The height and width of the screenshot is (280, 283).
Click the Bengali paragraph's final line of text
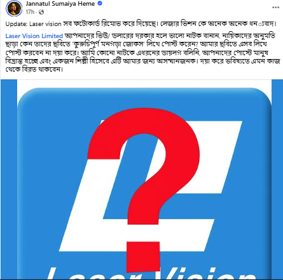(34, 69)
